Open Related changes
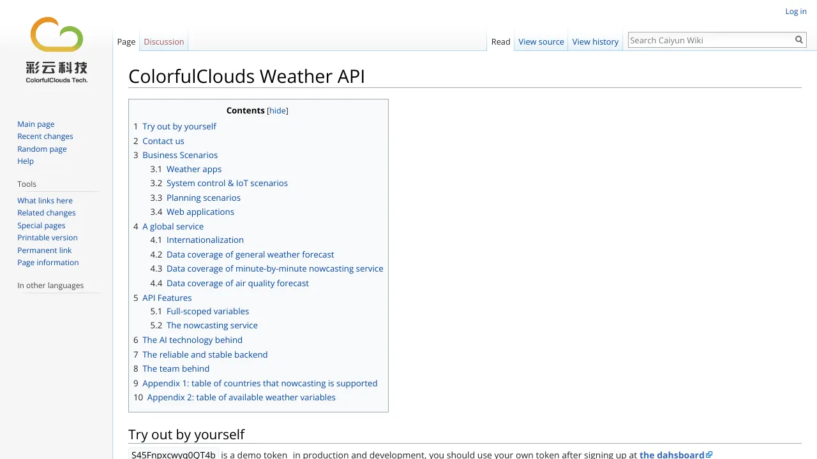This screenshot has width=817, height=459. (47, 213)
